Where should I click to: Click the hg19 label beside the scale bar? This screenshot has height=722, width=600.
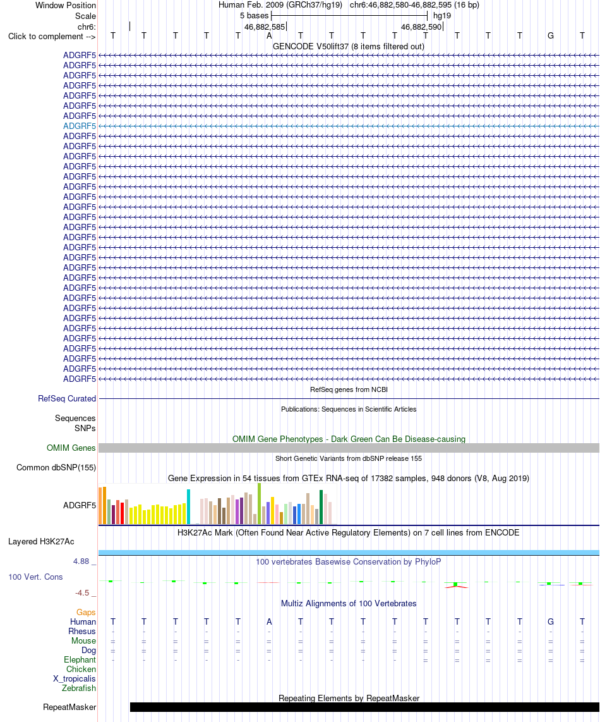(441, 16)
